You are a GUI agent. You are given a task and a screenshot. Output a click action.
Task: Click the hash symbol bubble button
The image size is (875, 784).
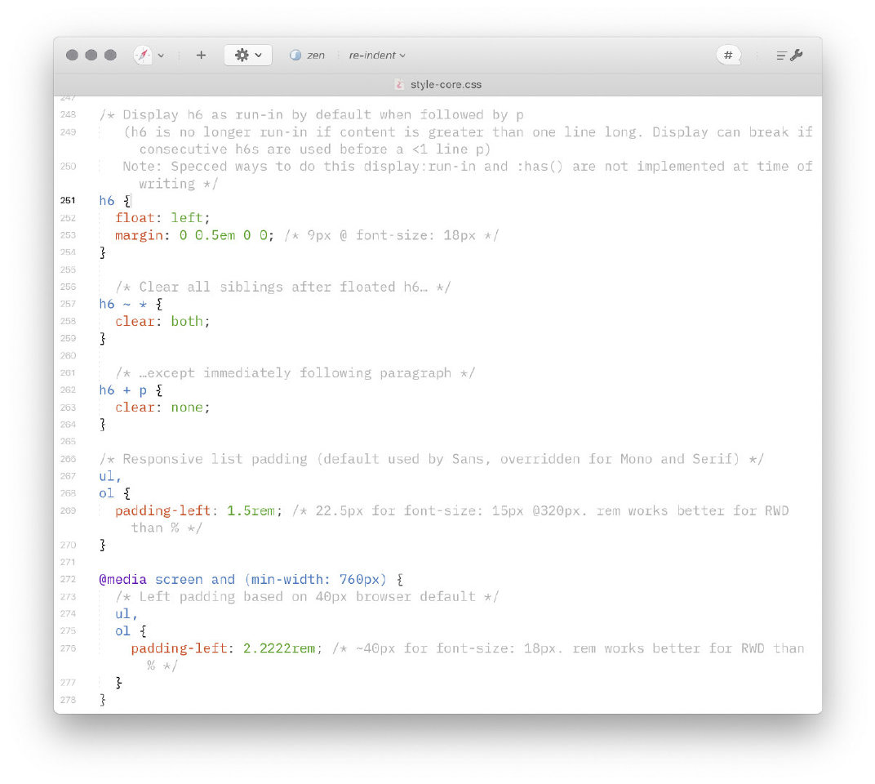pos(728,56)
